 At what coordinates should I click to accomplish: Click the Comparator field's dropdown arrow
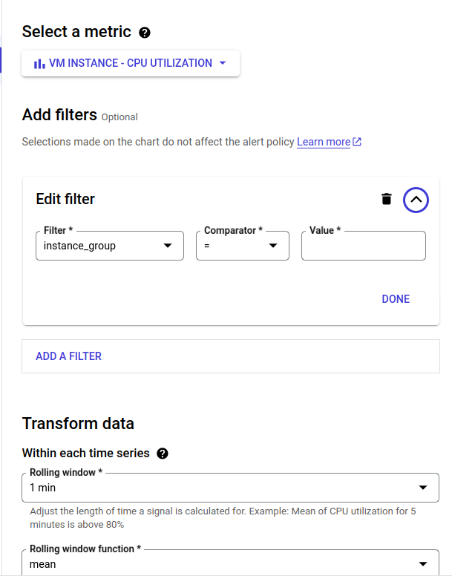(273, 246)
